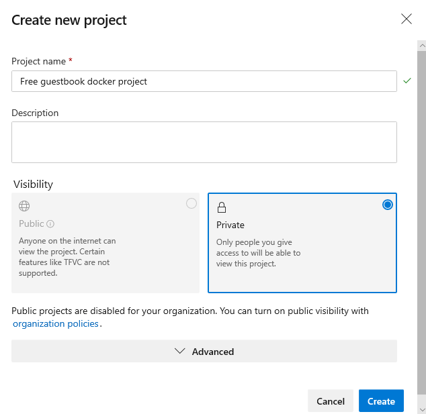Viewport: 426px width, 414px height.
Task: Click the Project name field label
Action: (x=38, y=61)
